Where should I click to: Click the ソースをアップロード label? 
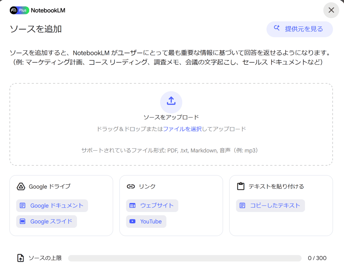(171, 117)
